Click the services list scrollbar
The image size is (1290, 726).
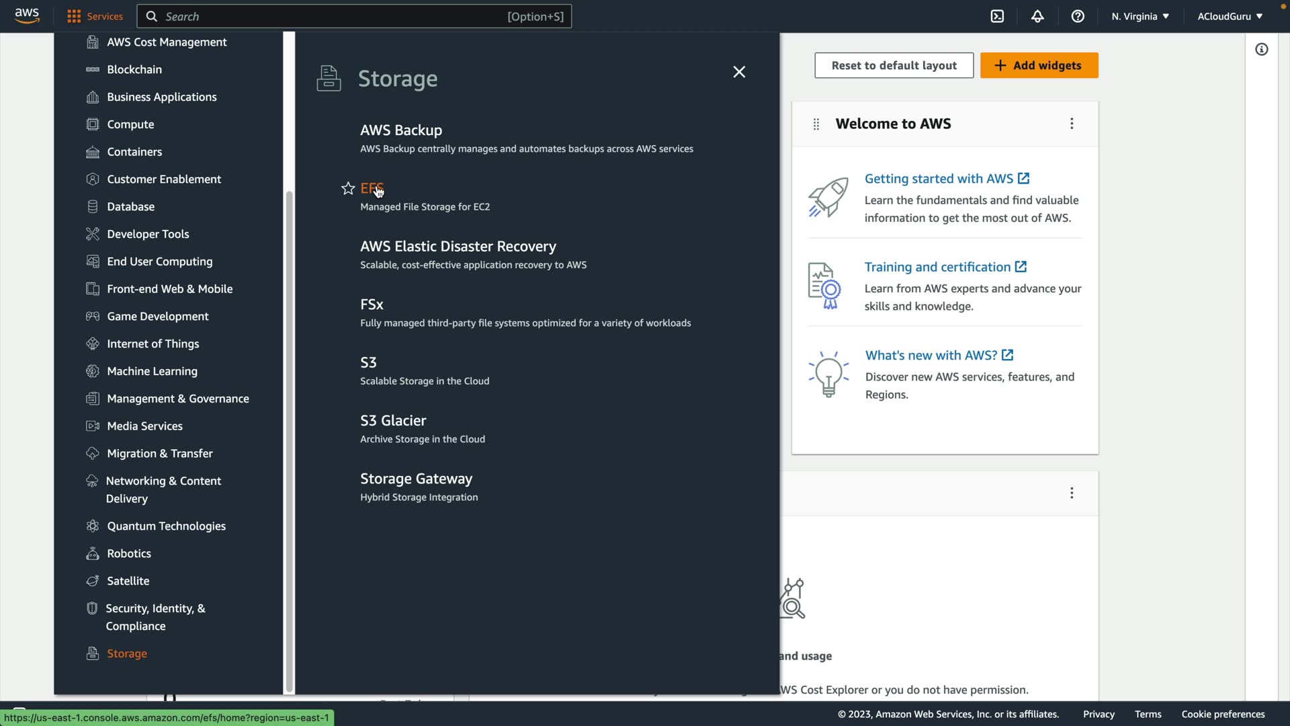click(290, 437)
